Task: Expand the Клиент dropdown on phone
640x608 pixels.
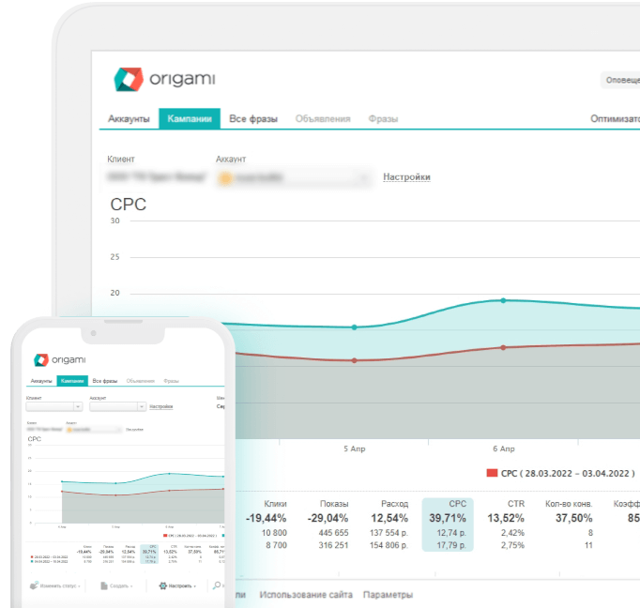Action: 54,406
